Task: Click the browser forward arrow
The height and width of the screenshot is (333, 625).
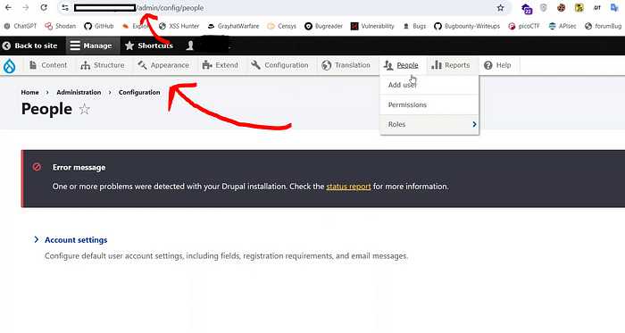Action: [26, 7]
